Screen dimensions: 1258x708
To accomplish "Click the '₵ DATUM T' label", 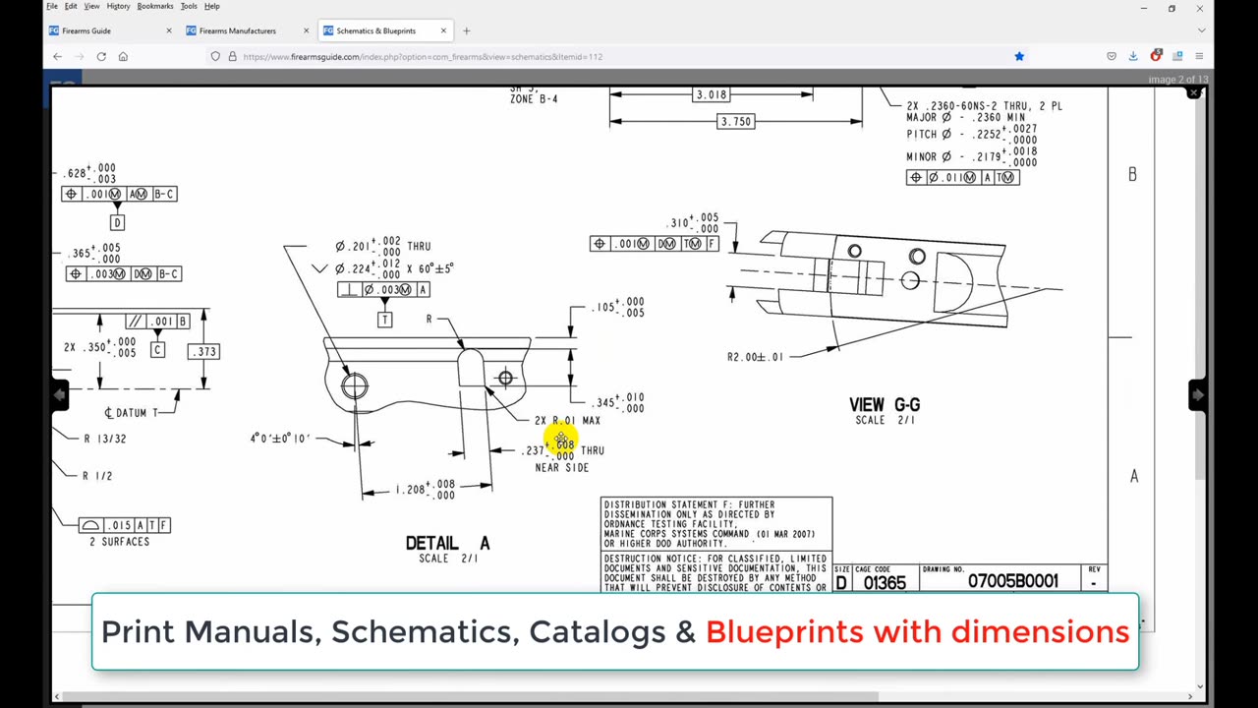I will click(x=132, y=413).
